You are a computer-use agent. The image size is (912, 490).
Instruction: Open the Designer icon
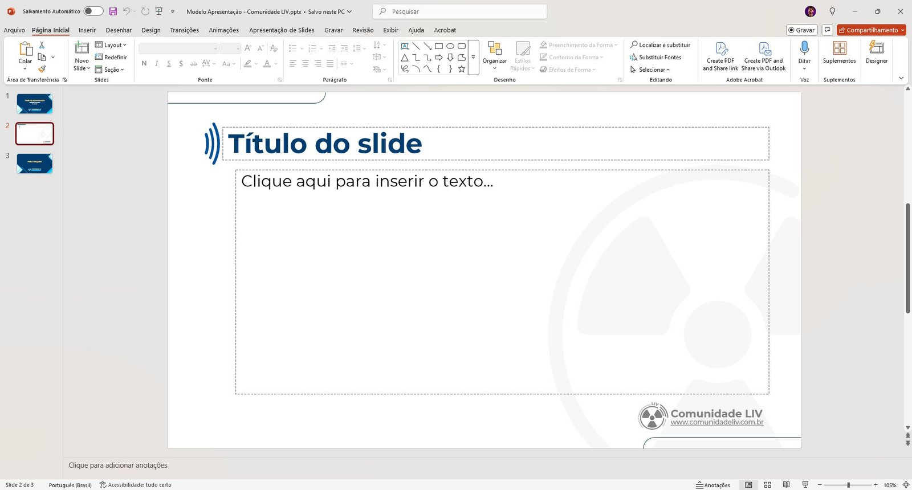coord(877,48)
